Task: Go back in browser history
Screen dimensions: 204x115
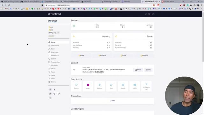Action: click(x=2, y=5)
